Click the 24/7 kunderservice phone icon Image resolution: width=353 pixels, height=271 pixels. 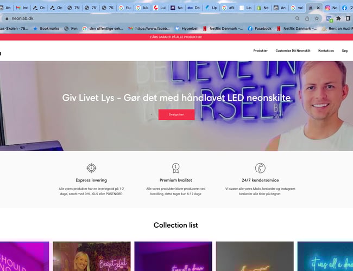(260, 168)
